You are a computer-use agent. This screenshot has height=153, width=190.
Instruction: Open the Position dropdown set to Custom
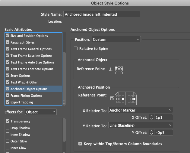point(116,39)
